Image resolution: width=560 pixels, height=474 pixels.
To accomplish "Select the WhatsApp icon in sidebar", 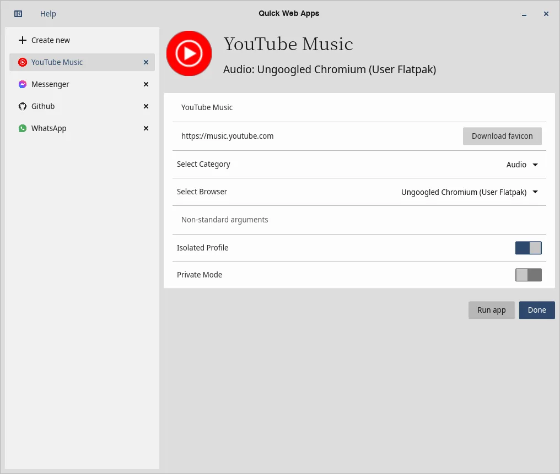I will (23, 128).
